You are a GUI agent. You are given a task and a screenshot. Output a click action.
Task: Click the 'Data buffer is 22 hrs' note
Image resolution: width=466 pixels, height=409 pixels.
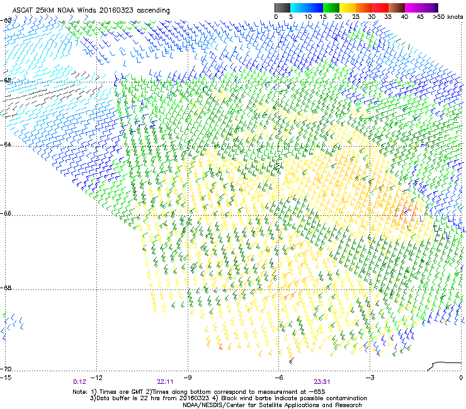[229, 398]
